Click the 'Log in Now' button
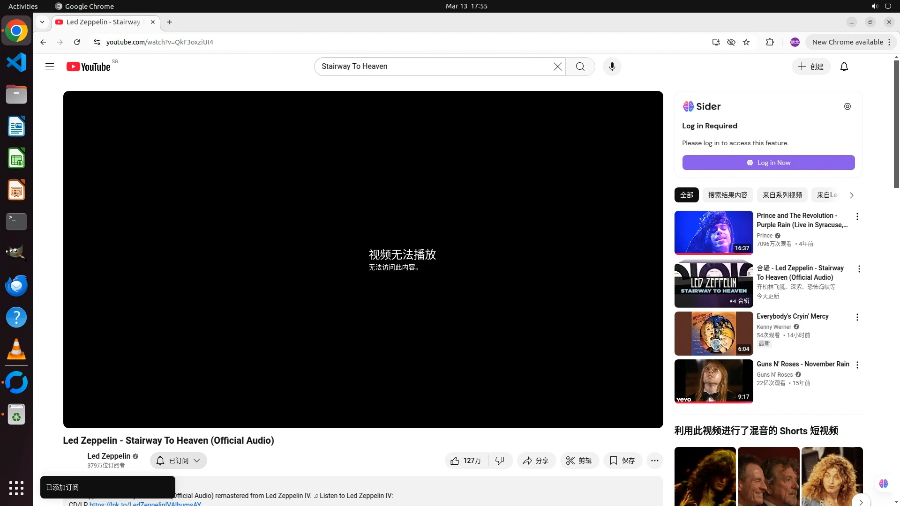The height and width of the screenshot is (506, 900). (768, 163)
